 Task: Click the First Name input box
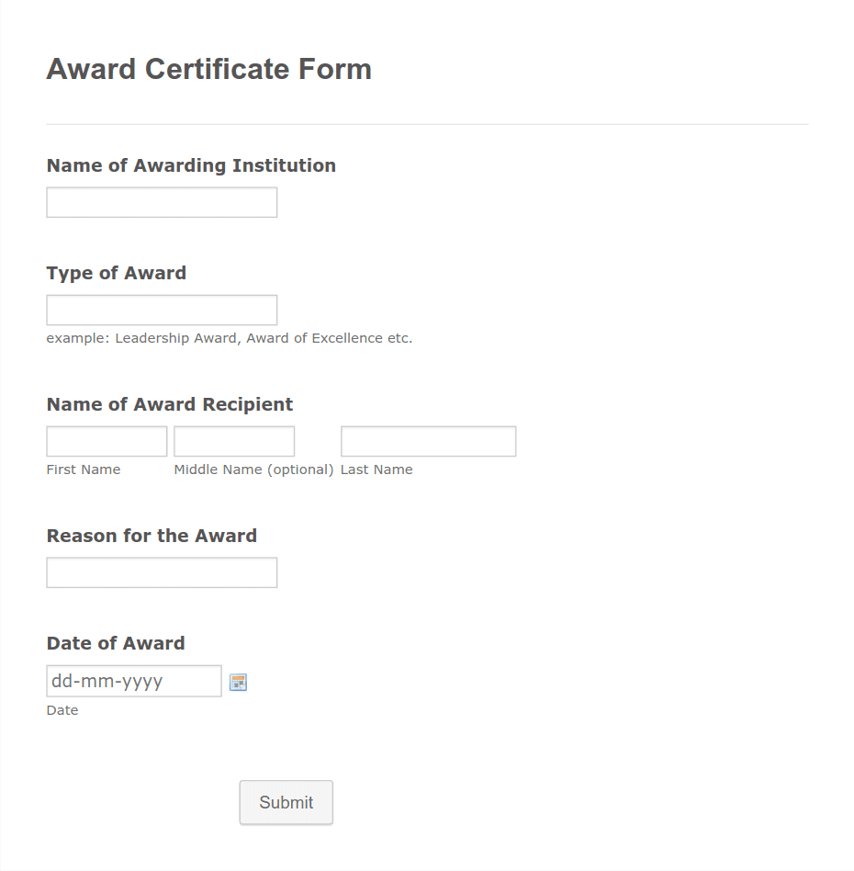107,441
